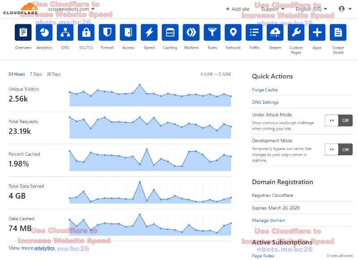Open the Analytics pie chart icon

pyautogui.click(x=44, y=32)
